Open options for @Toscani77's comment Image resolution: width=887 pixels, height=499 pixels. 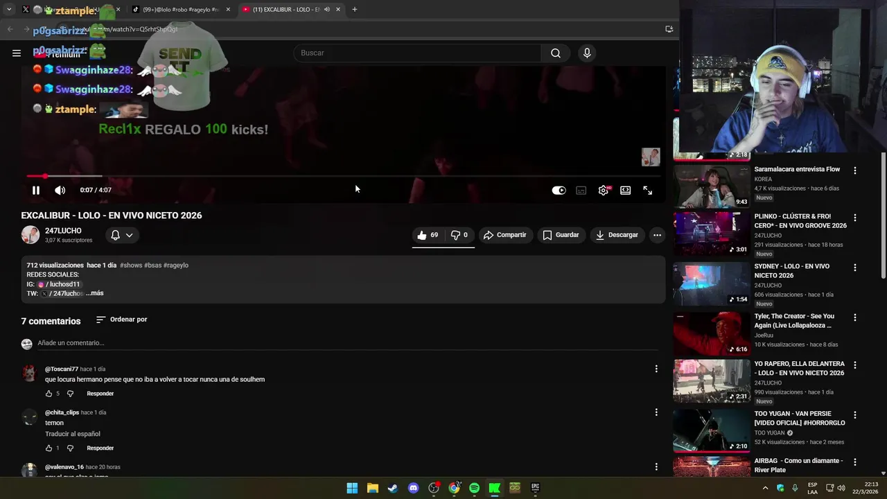point(656,369)
